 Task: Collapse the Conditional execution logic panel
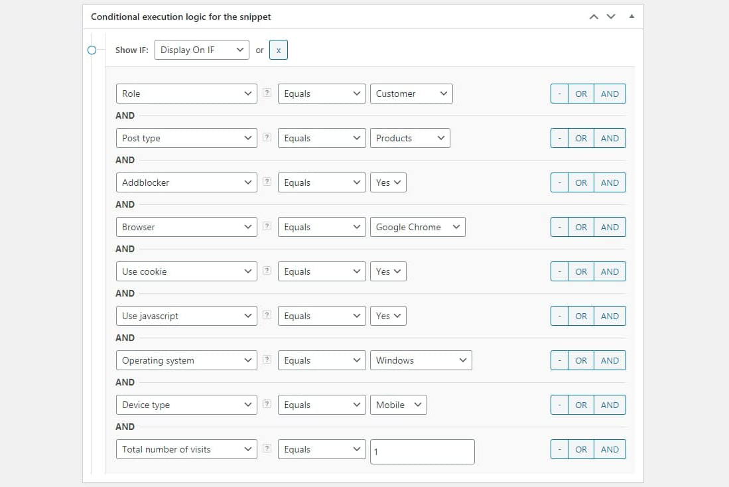coord(631,17)
